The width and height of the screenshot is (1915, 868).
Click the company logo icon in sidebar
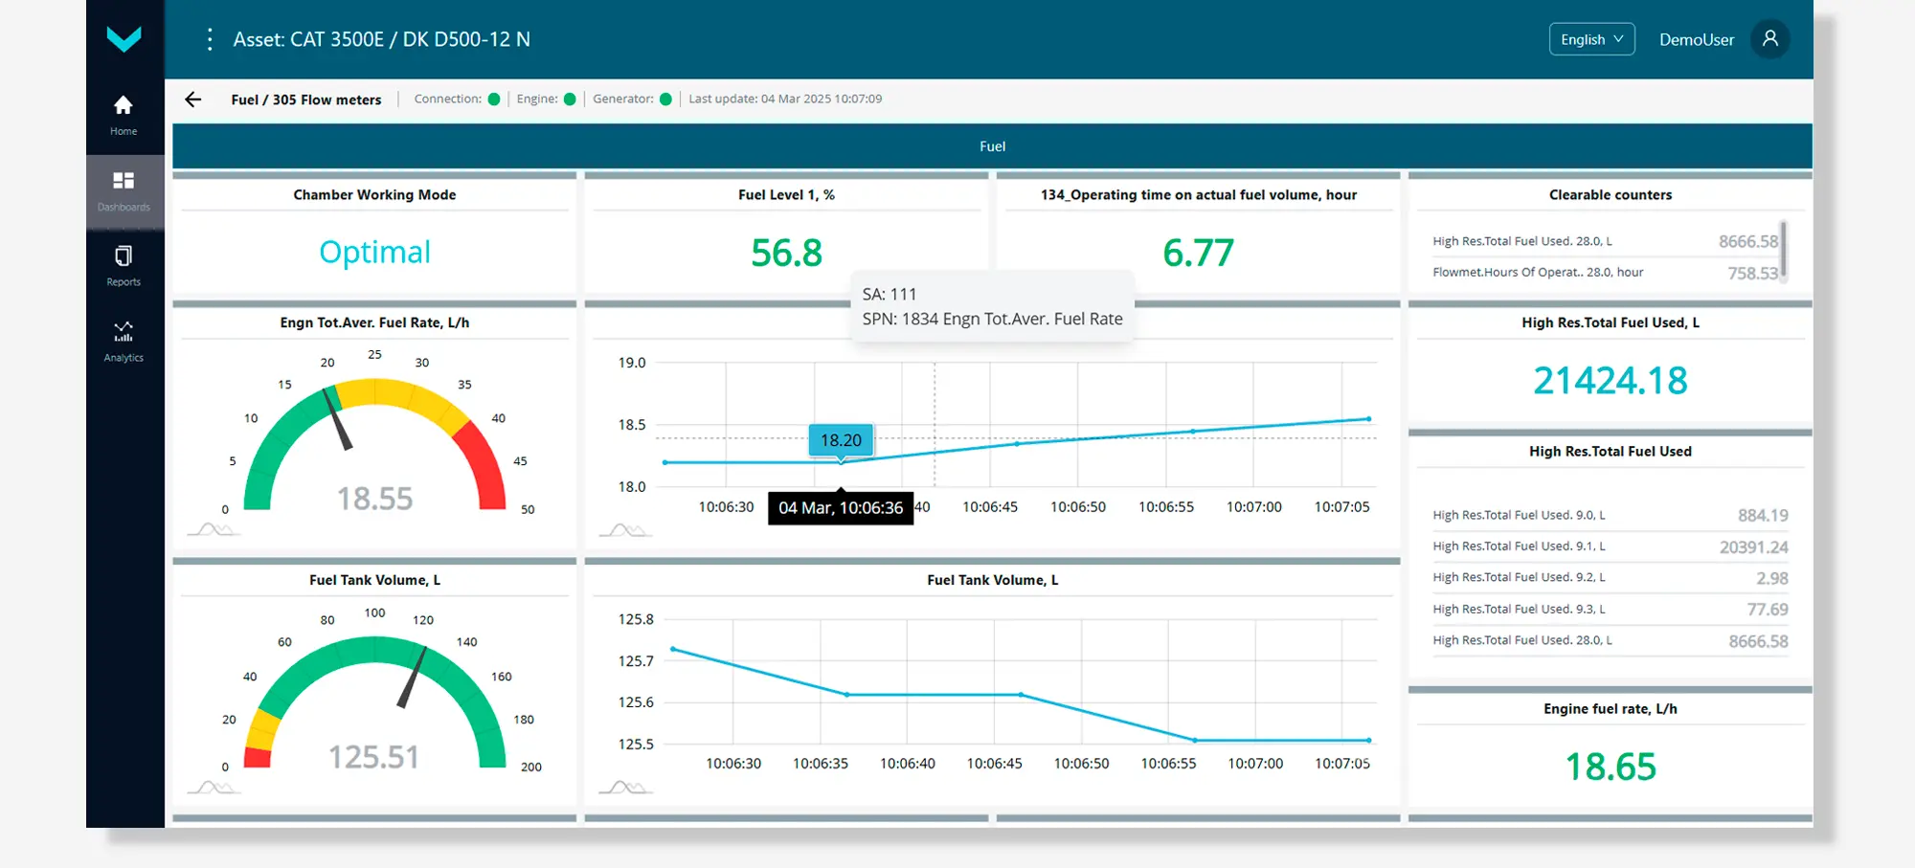pos(124,39)
